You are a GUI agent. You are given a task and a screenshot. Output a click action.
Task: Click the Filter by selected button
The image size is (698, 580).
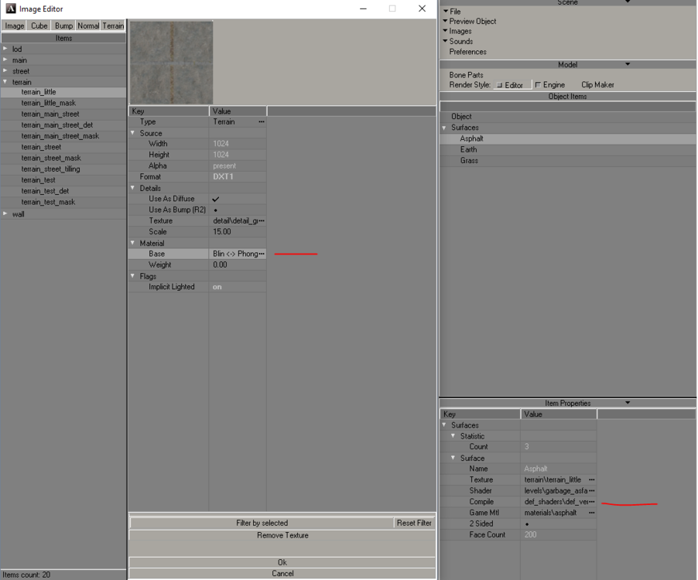coord(262,524)
